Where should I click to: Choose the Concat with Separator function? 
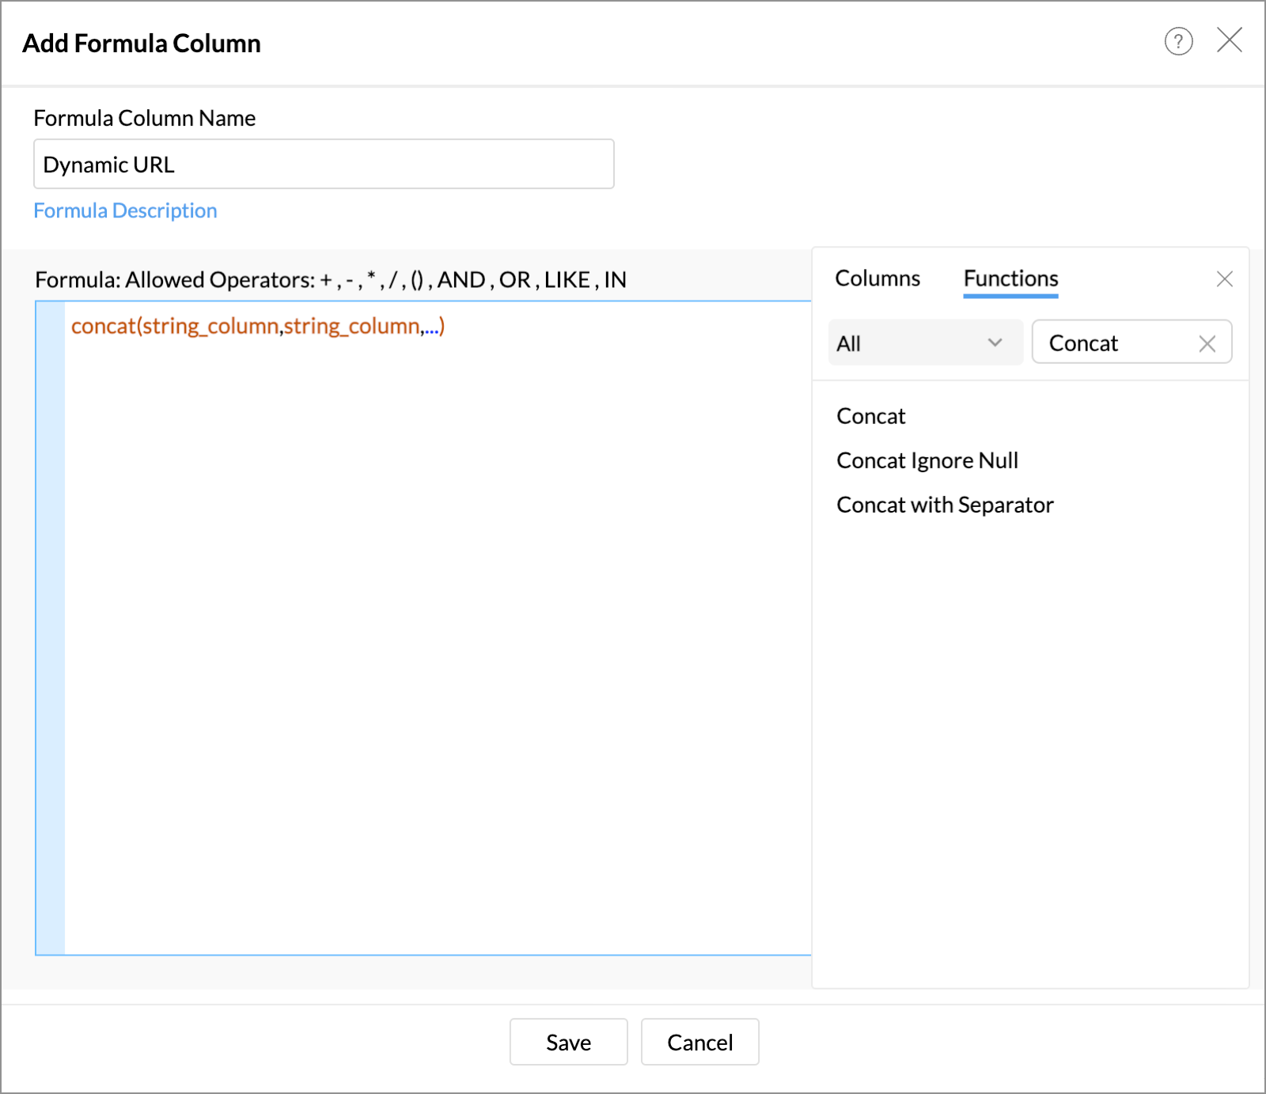(945, 505)
